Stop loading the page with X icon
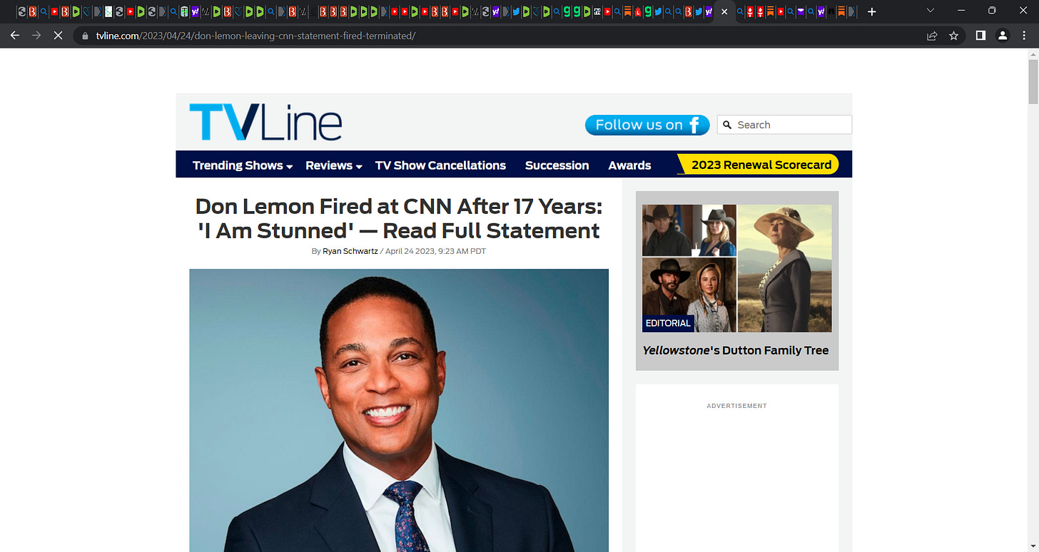This screenshot has width=1039, height=552. pos(58,36)
